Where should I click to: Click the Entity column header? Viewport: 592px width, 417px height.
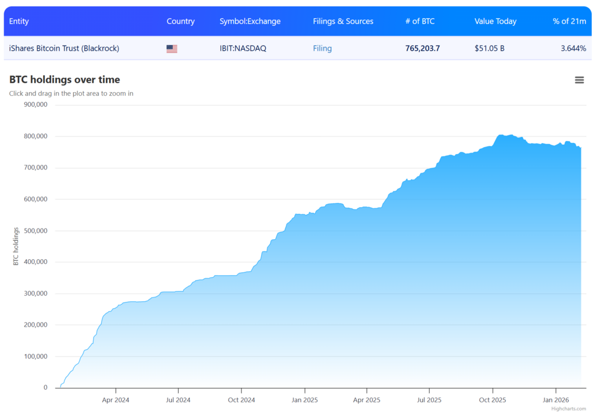point(19,21)
